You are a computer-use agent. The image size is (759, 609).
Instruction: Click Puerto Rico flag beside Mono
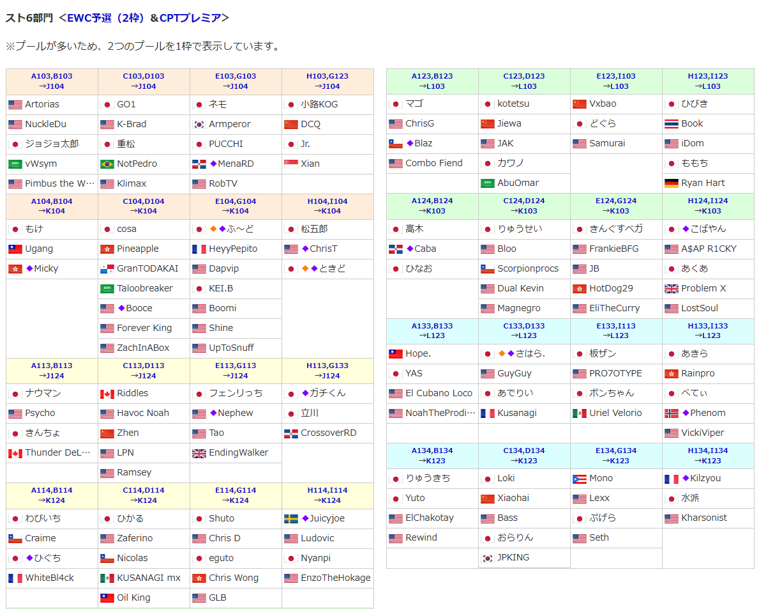coord(580,479)
